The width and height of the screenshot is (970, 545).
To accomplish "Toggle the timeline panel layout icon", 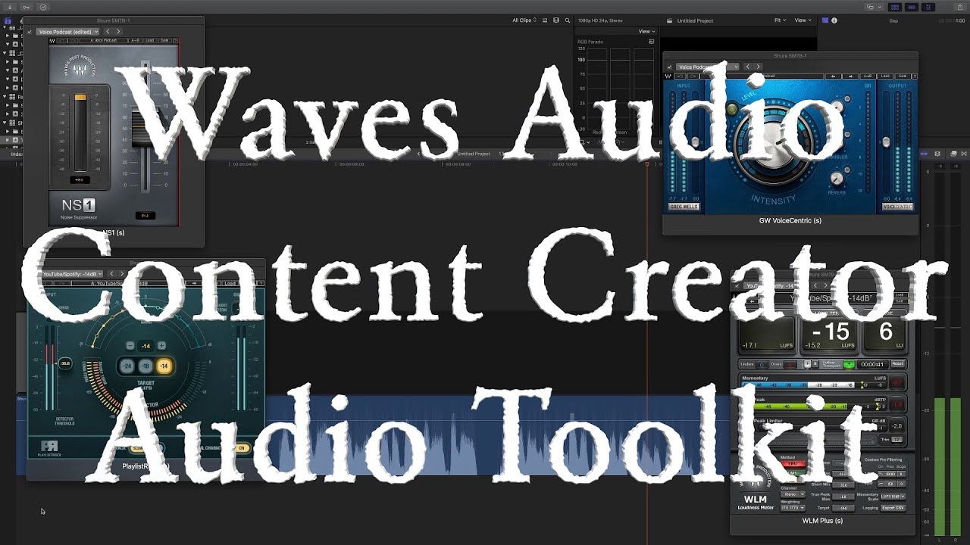I will tap(912, 7).
